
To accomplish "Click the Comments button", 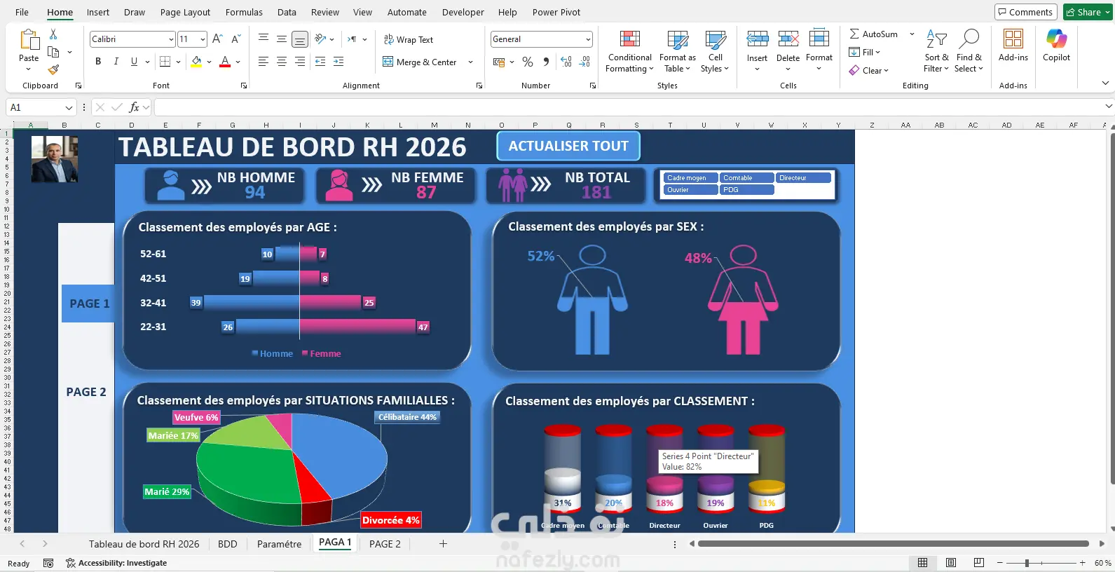I will click(x=1025, y=12).
